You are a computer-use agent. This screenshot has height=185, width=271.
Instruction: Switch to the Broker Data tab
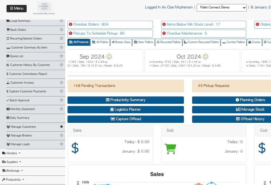click(x=121, y=42)
